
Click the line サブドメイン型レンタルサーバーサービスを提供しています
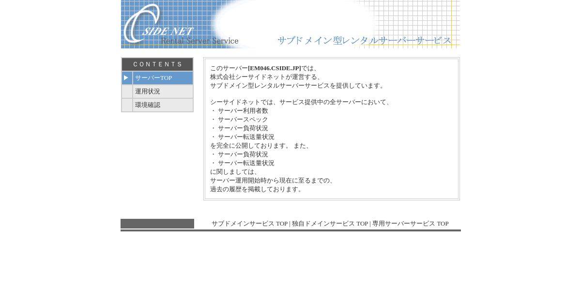pyautogui.click(x=298, y=86)
